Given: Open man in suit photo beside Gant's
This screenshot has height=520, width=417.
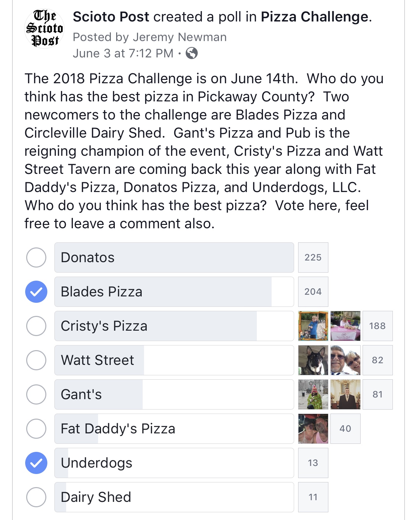Looking at the screenshot, I should tap(345, 394).
